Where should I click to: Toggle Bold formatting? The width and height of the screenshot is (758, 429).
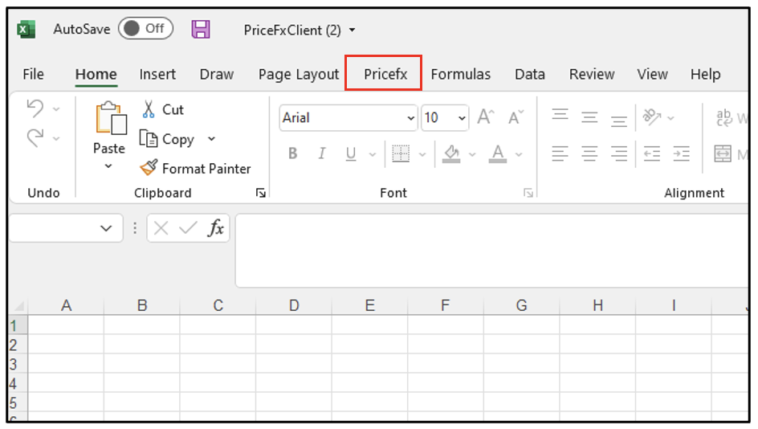[x=292, y=153]
